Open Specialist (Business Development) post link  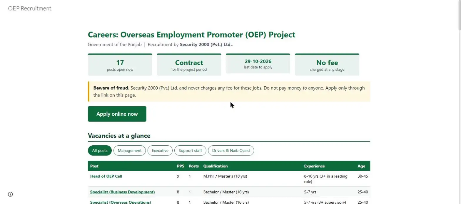(x=122, y=192)
